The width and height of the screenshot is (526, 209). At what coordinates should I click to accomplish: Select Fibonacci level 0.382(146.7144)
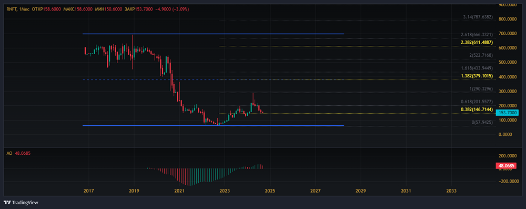477,110
